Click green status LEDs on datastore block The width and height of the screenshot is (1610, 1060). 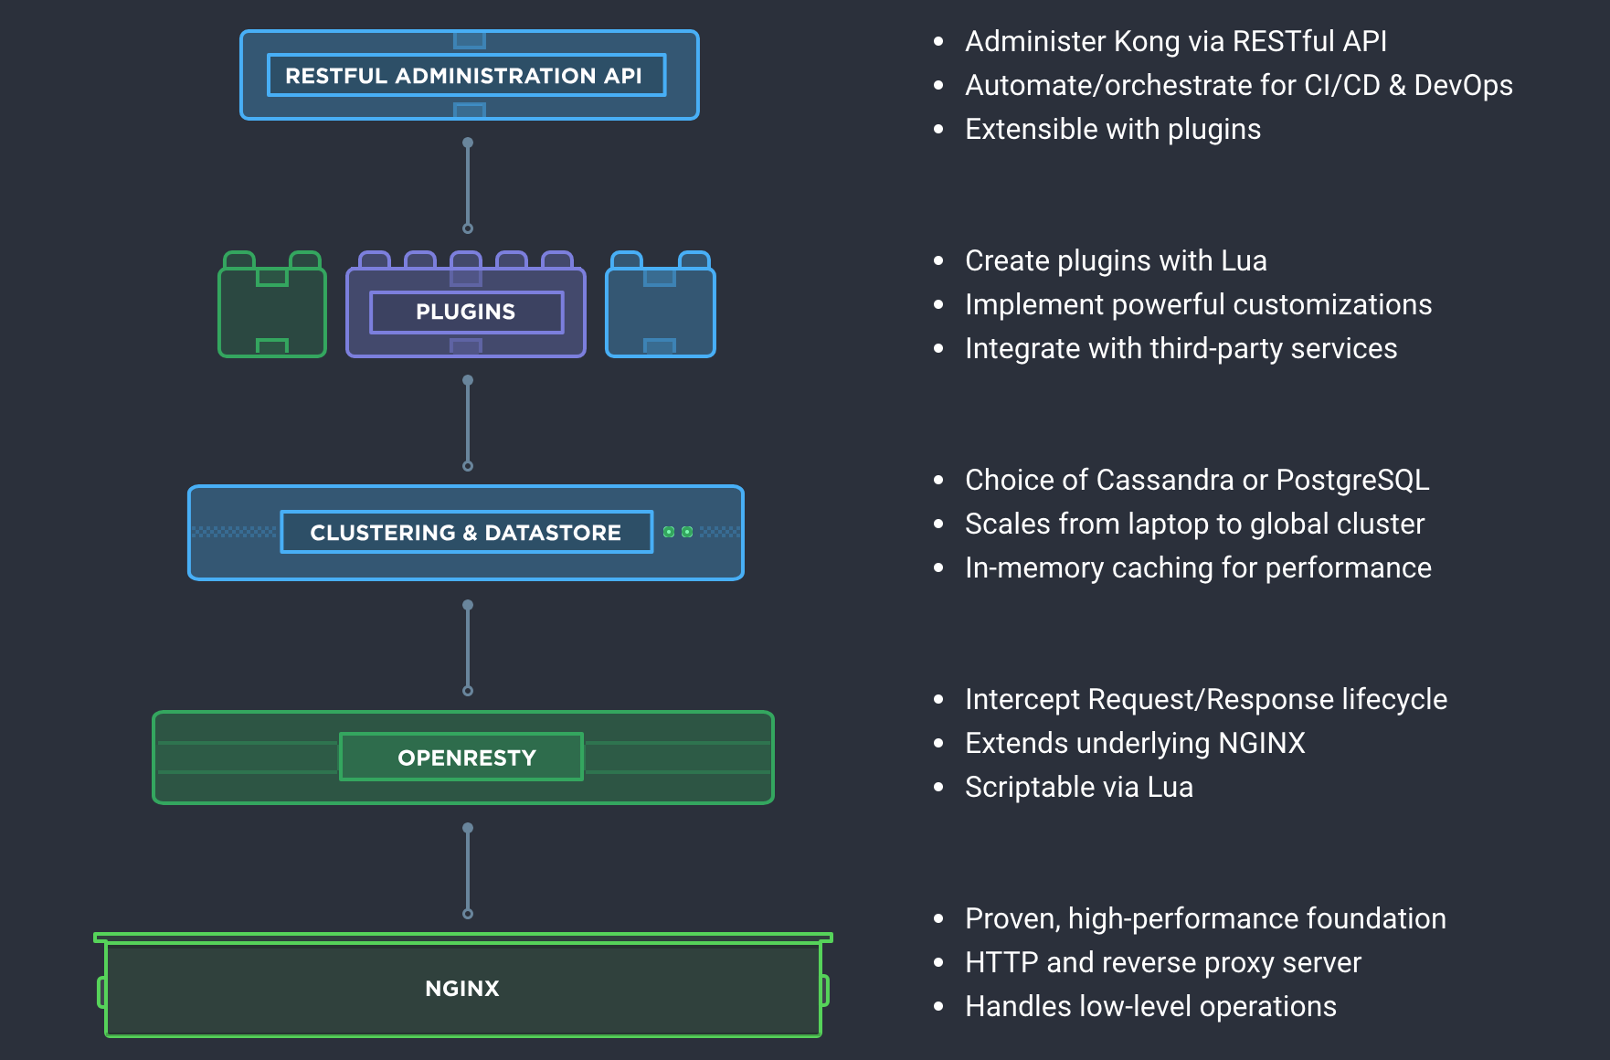tap(678, 532)
